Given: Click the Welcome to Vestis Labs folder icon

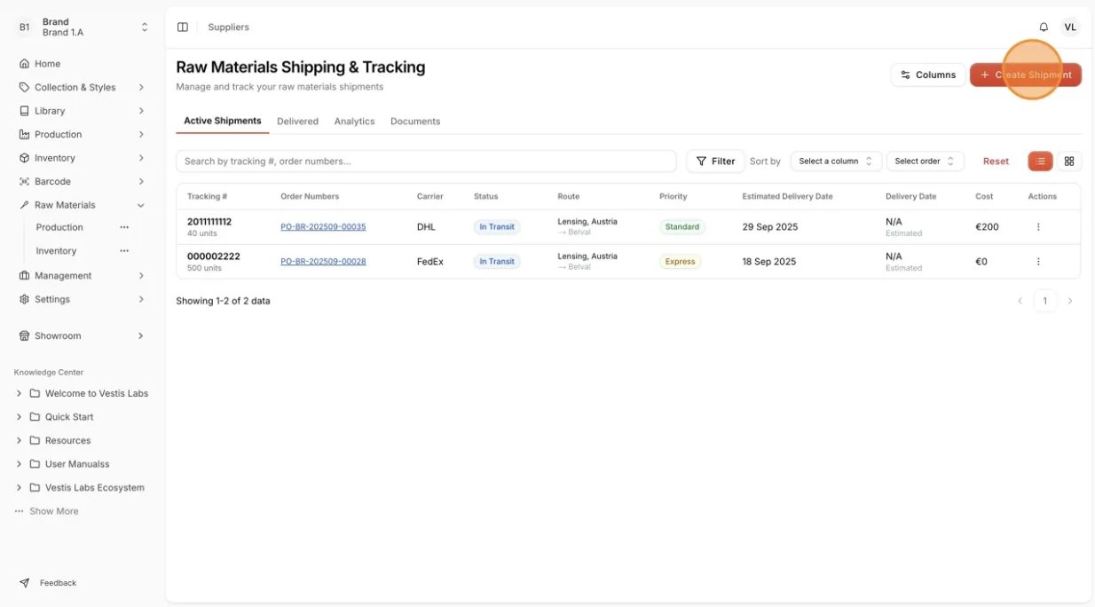Looking at the screenshot, I should 35,393.
